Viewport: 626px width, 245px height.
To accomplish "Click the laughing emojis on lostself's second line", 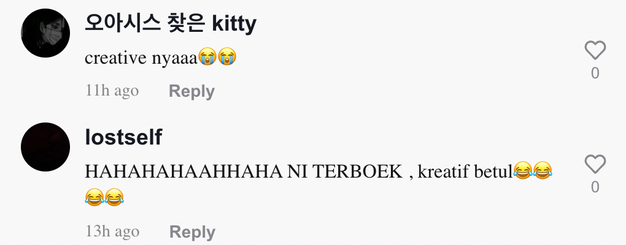I will [104, 197].
